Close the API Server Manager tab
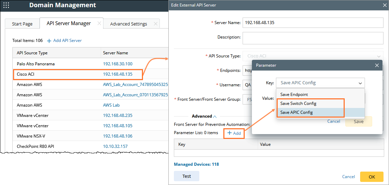Screen dimensions: 389x185 point(99,23)
